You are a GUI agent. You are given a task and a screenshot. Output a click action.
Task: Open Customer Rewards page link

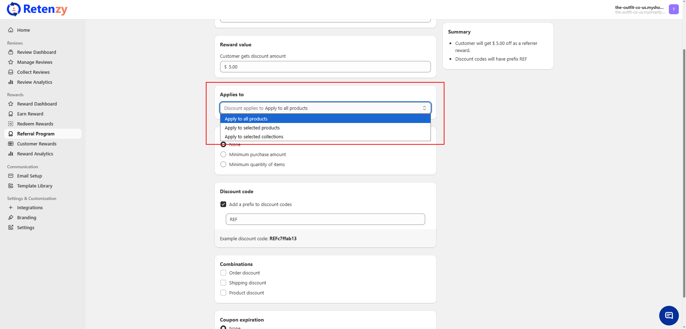[37, 144]
